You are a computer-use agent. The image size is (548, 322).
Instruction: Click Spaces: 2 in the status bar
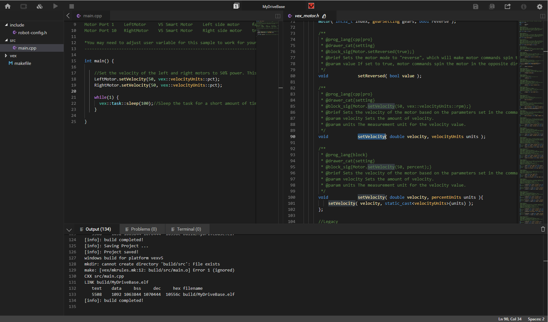click(x=536, y=319)
